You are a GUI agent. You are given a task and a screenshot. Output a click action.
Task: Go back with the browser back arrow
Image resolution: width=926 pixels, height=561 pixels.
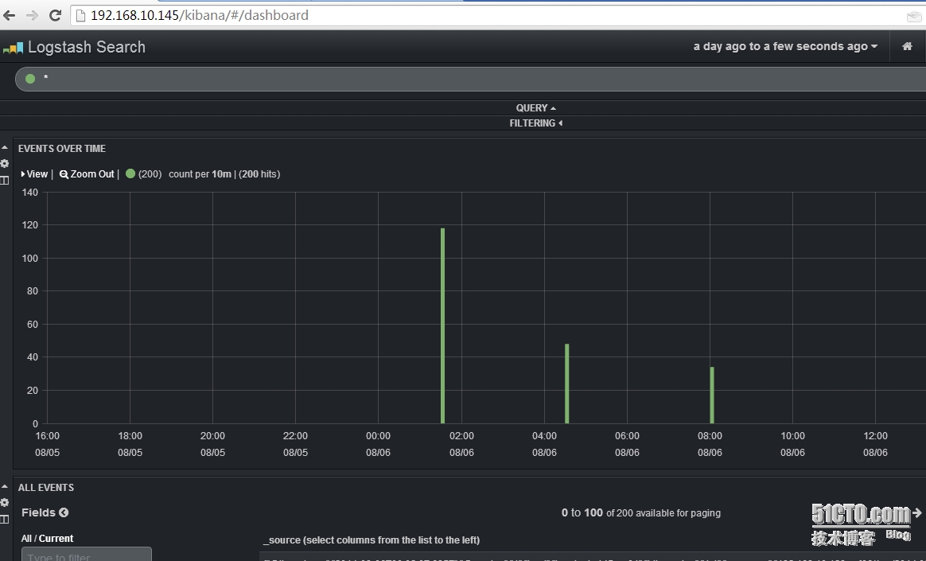10,15
